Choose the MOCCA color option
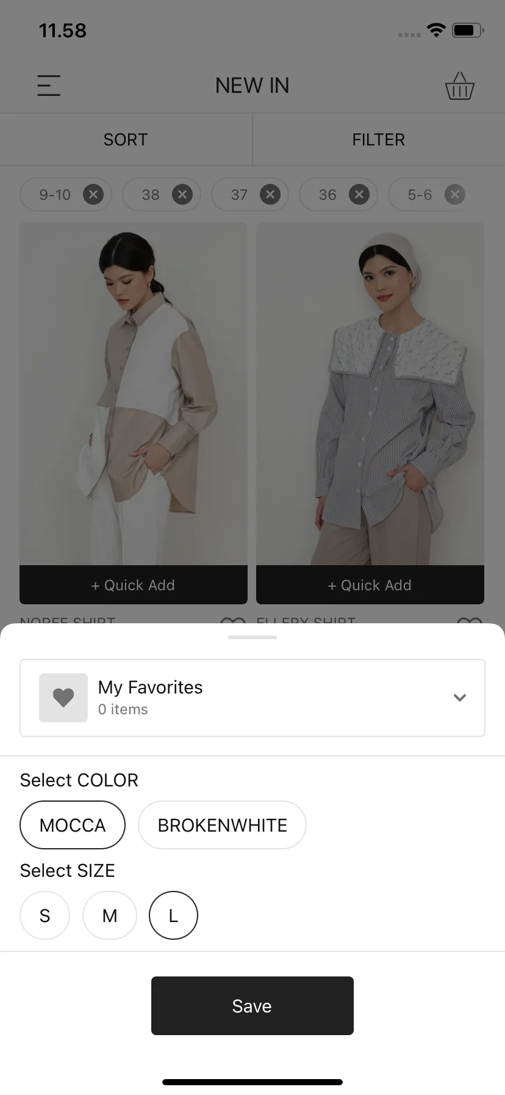The width and height of the screenshot is (505, 1095). click(73, 825)
